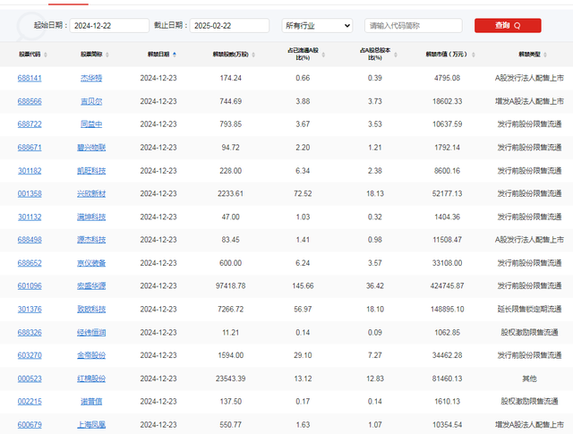This screenshot has height=434, width=573.
Task: Edit the 起始日期 field 2024-12-22
Action: click(109, 26)
